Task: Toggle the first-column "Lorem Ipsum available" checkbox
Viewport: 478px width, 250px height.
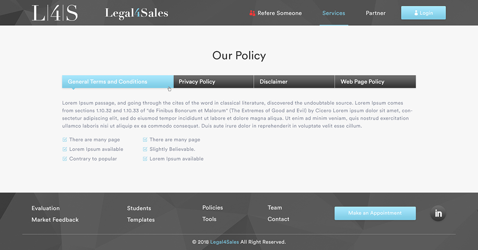Action: pos(65,149)
